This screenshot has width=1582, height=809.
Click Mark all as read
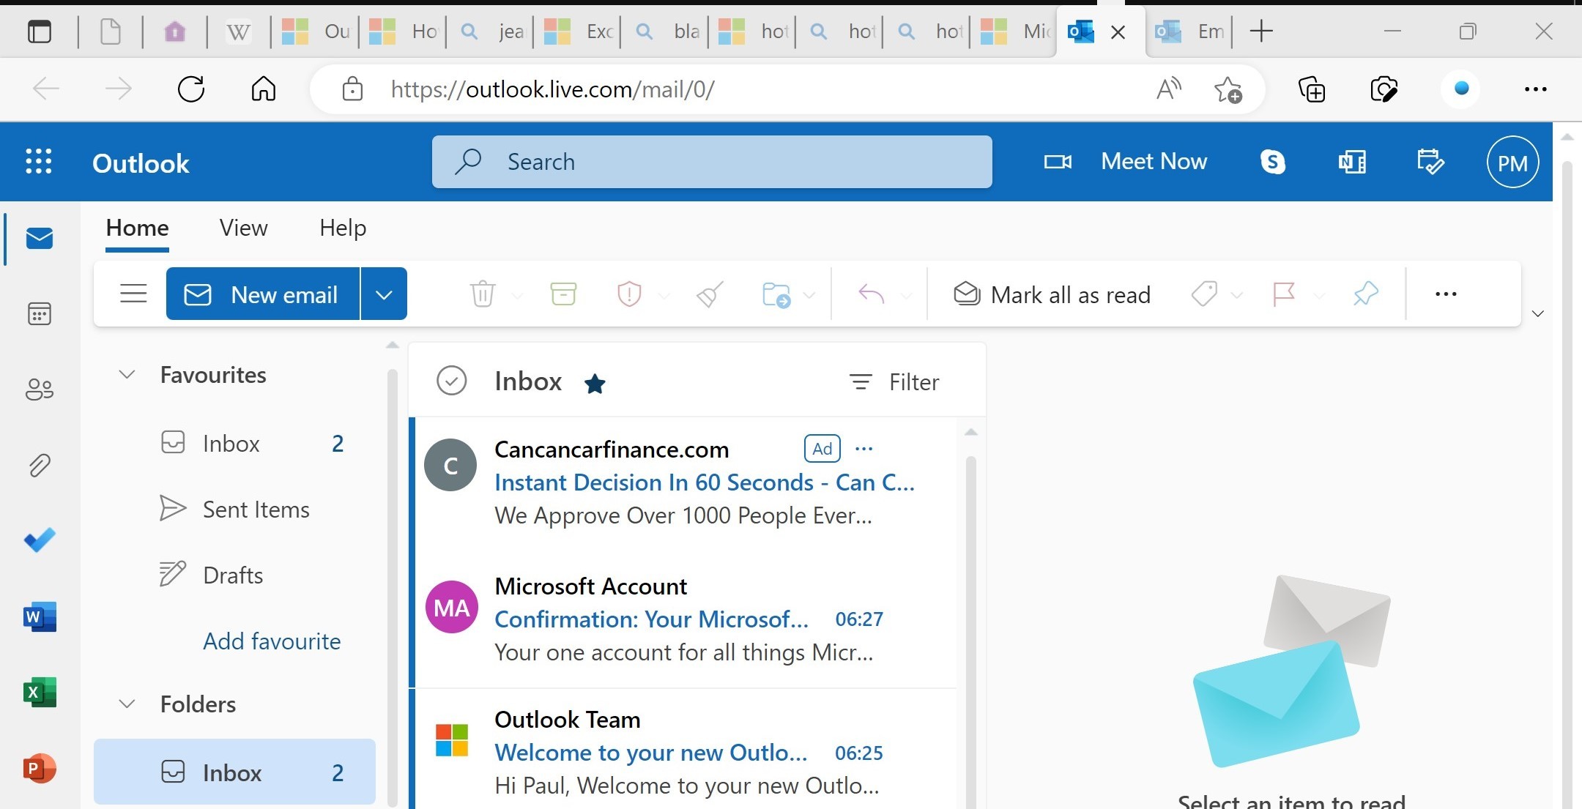click(1052, 294)
